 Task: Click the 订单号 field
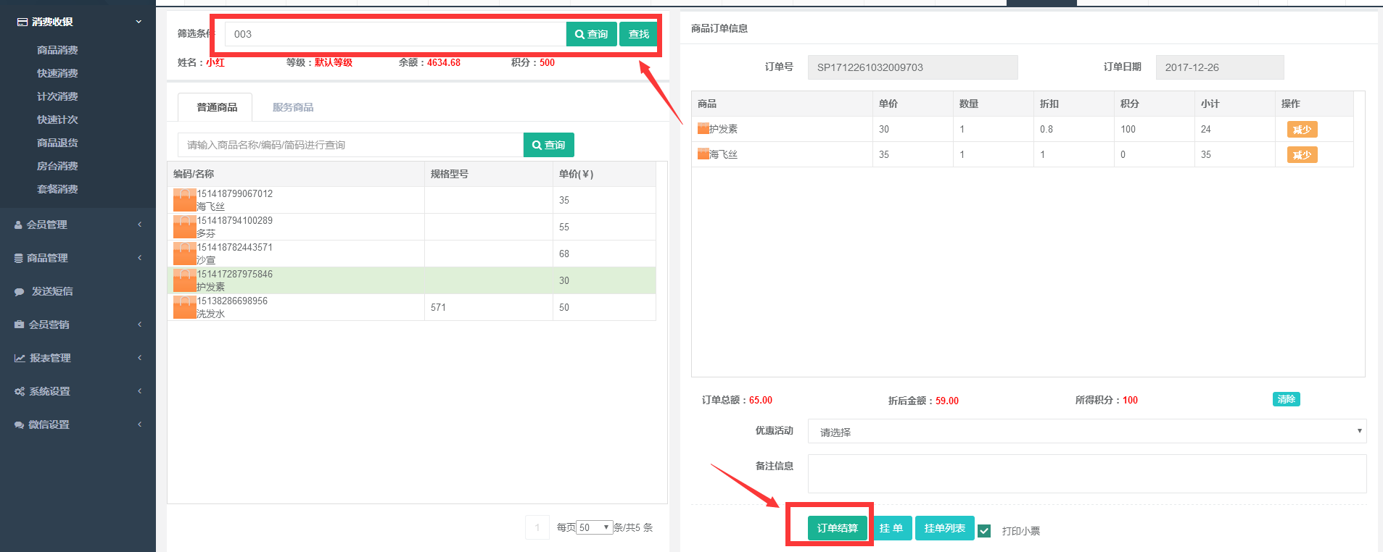(912, 67)
